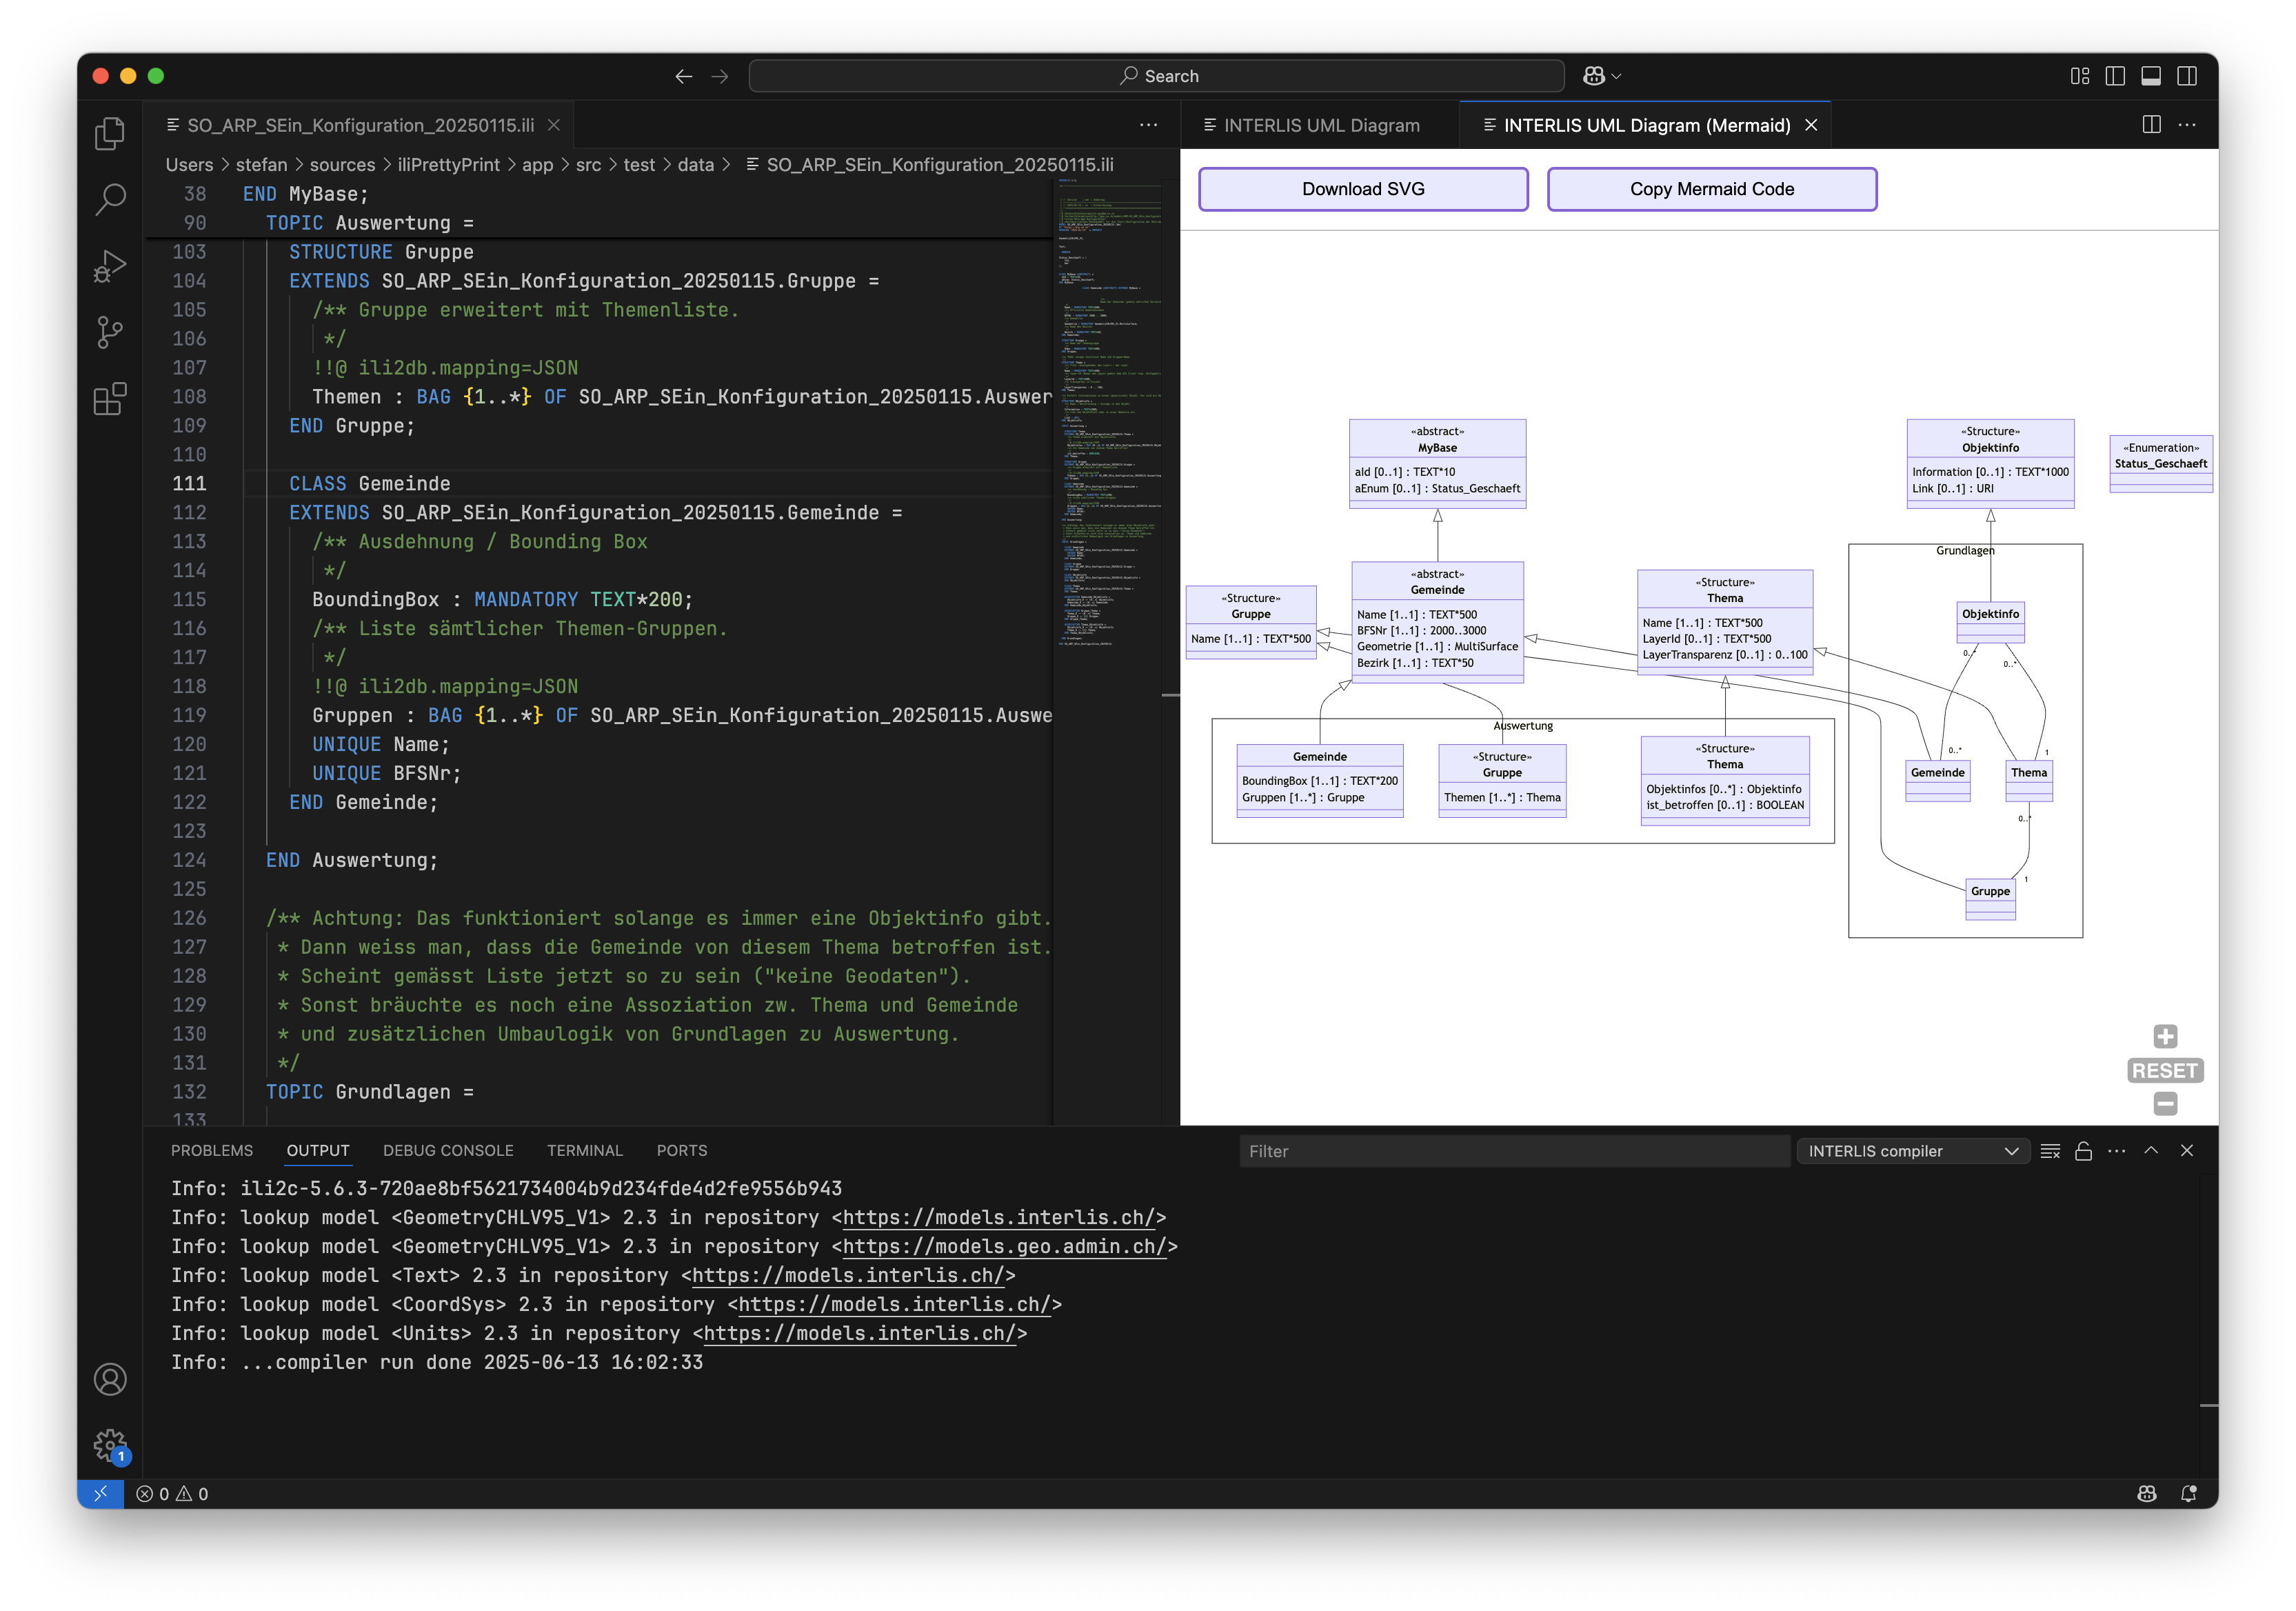This screenshot has width=2296, height=1611.
Task: Reset the diagram zoom
Action: click(2165, 1070)
